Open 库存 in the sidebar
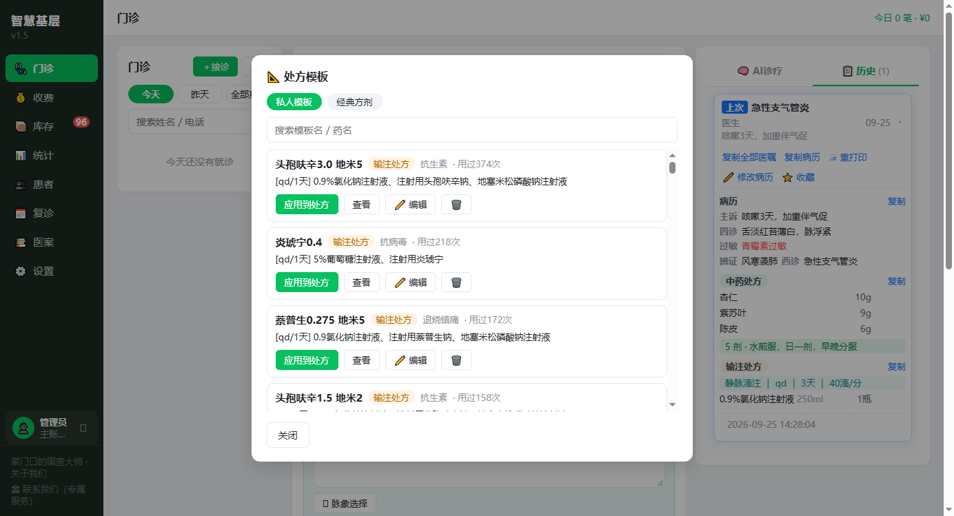 (x=52, y=127)
